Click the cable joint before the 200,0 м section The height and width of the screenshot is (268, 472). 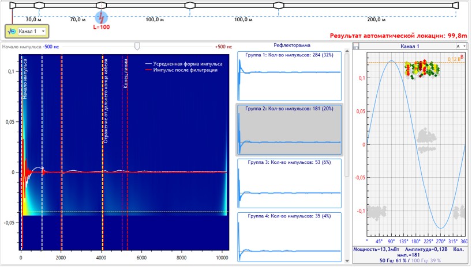click(279, 5)
